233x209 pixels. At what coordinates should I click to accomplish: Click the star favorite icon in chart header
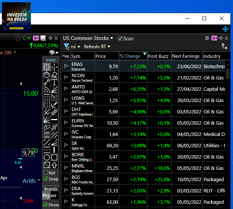click(x=18, y=38)
